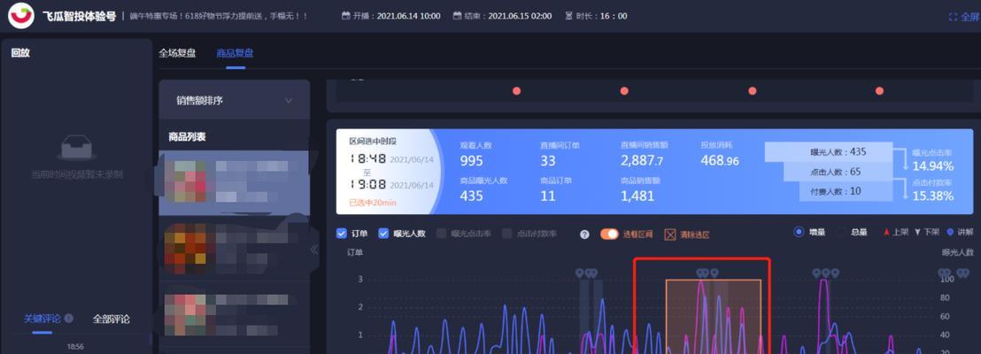This screenshot has width=981, height=354.
Task: Click the downward triangle 下架 legend icon
Action: click(917, 232)
